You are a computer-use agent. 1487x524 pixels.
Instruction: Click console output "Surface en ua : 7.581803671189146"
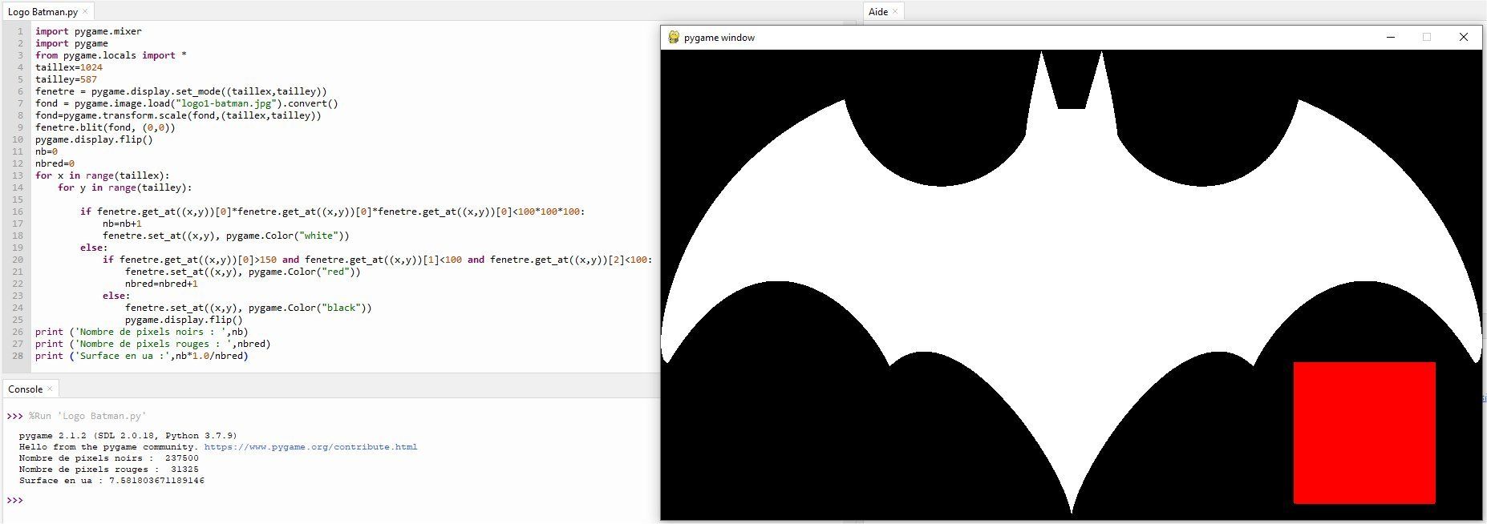pyautogui.click(x=111, y=481)
